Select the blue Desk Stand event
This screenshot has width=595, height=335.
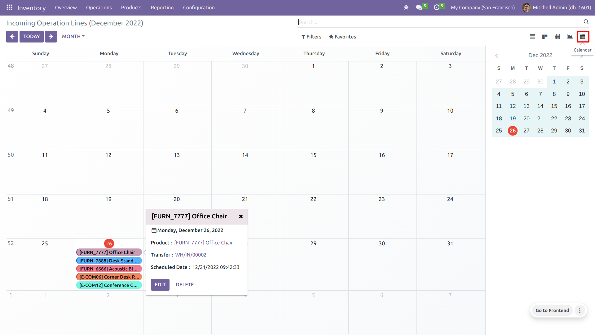[109, 261]
